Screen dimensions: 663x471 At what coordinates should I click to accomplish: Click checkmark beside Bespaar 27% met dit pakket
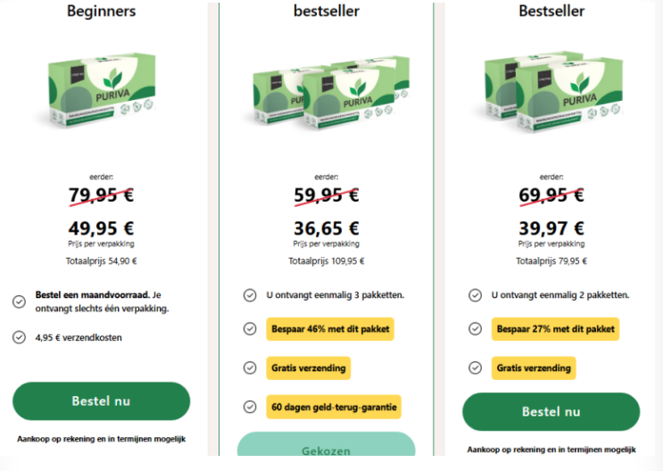(475, 329)
